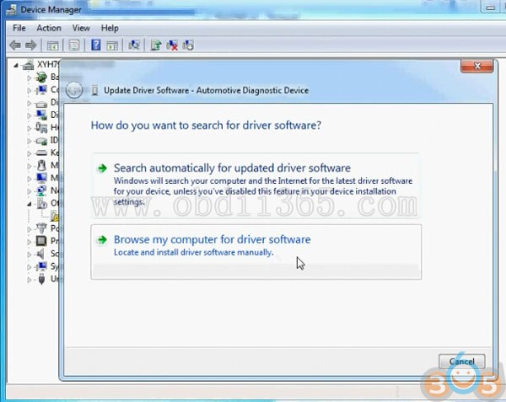506x402 pixels.
Task: Expand the Keyboards node arrow
Action: tap(29, 153)
